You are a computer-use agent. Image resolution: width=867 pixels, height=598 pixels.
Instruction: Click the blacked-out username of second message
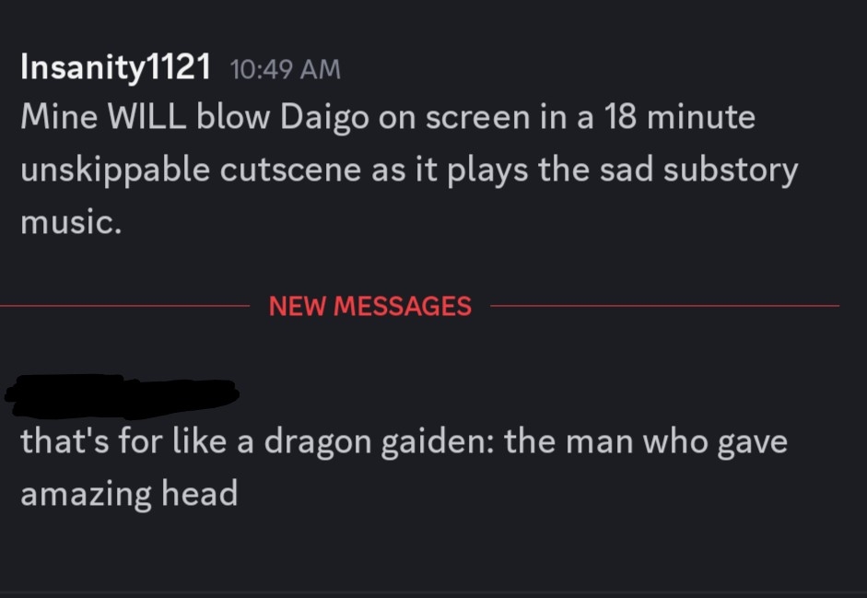click(x=122, y=395)
